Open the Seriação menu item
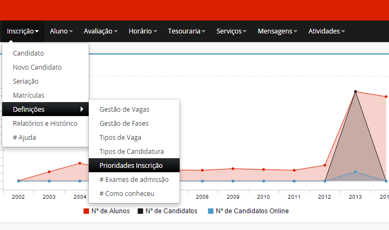The width and height of the screenshot is (389, 230). (x=25, y=82)
